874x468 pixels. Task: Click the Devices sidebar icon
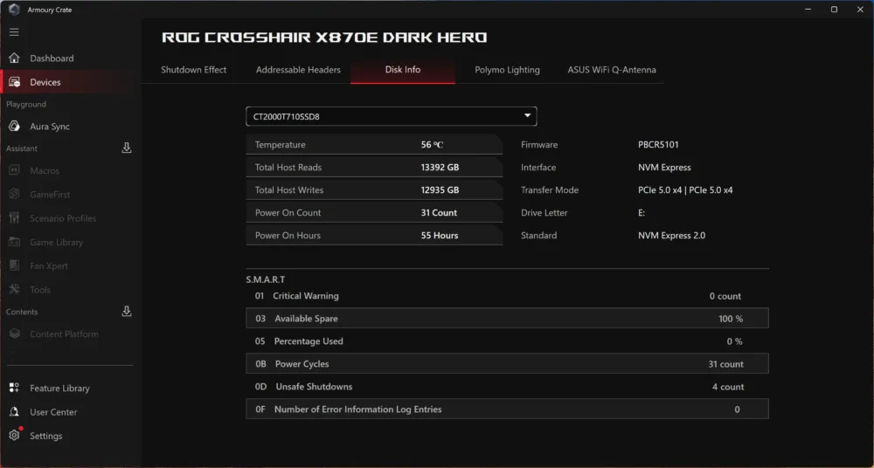tap(15, 82)
